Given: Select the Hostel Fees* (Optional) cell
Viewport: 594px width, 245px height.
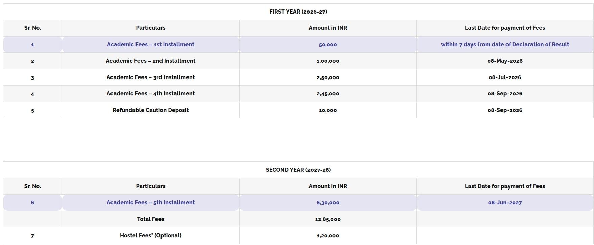Looking at the screenshot, I should [150, 236].
